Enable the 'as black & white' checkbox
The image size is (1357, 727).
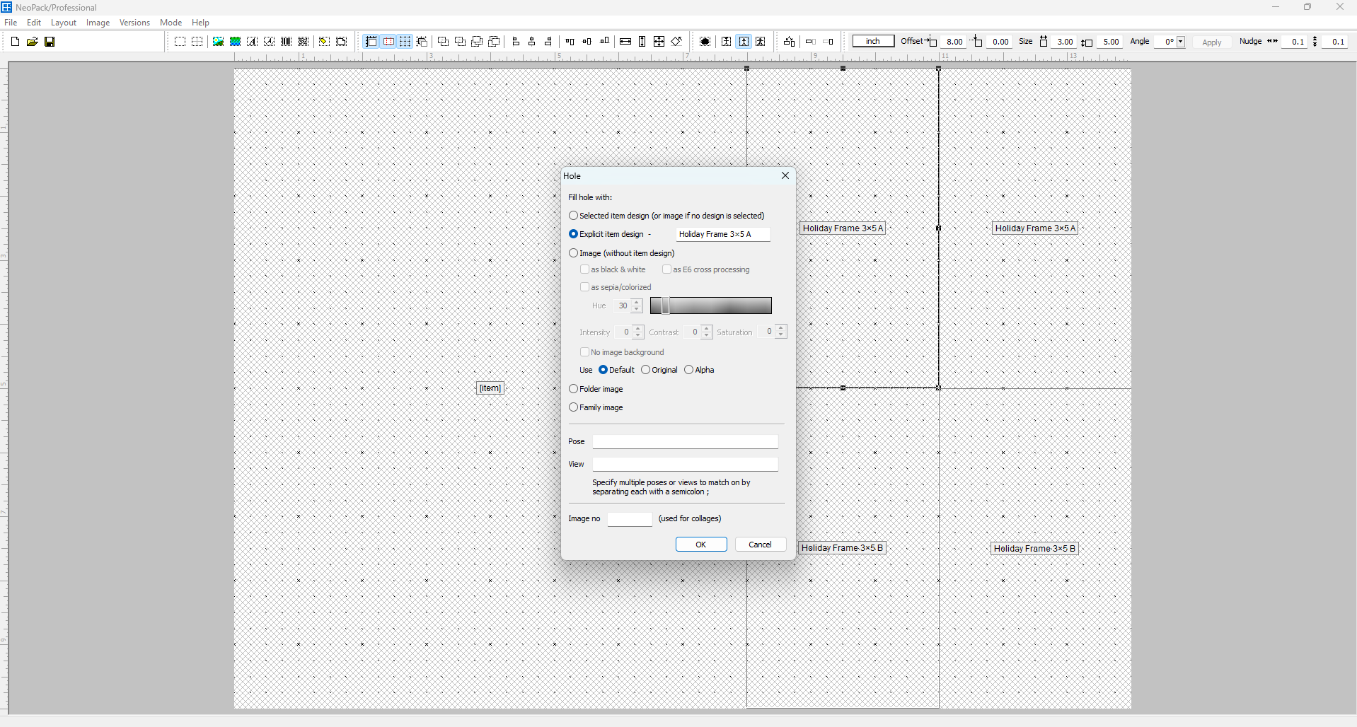(585, 269)
